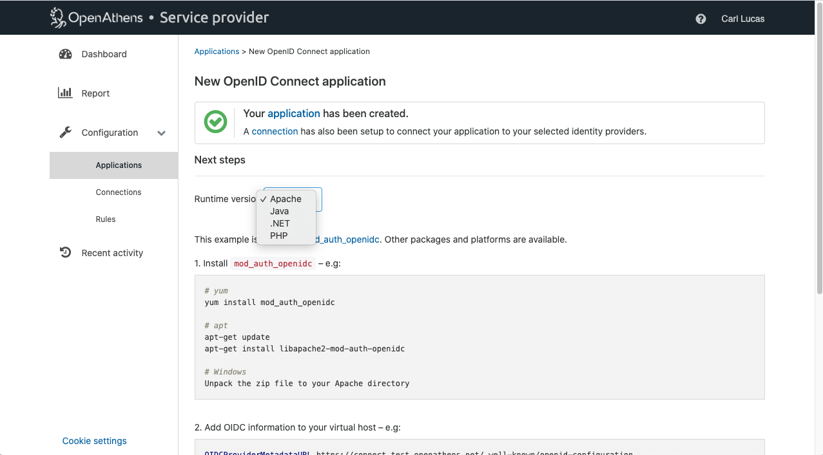Click the Recent activity history icon
823x455 pixels.
point(65,253)
